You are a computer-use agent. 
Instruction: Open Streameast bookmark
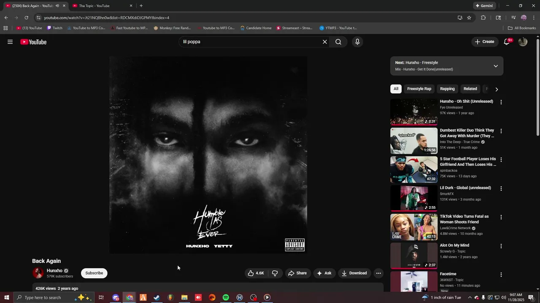[294, 28]
